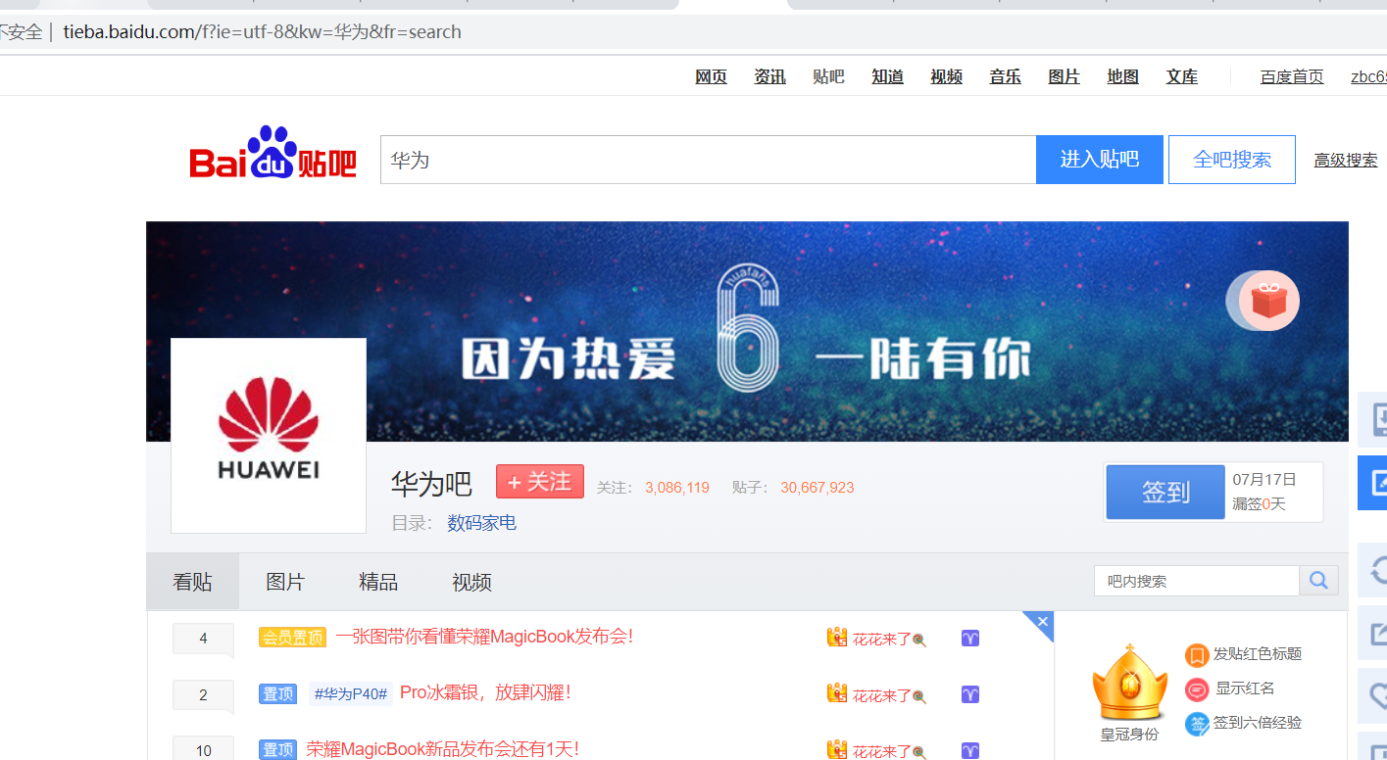Click the 华为吧 forum title
The height and width of the screenshot is (760, 1387).
coord(431,484)
